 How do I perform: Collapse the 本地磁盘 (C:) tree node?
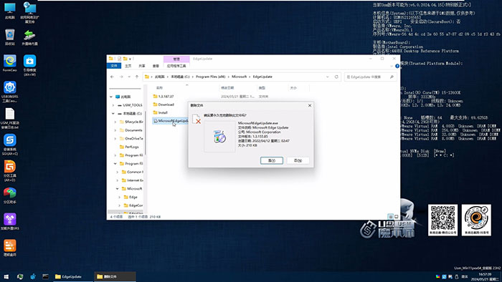113,113
